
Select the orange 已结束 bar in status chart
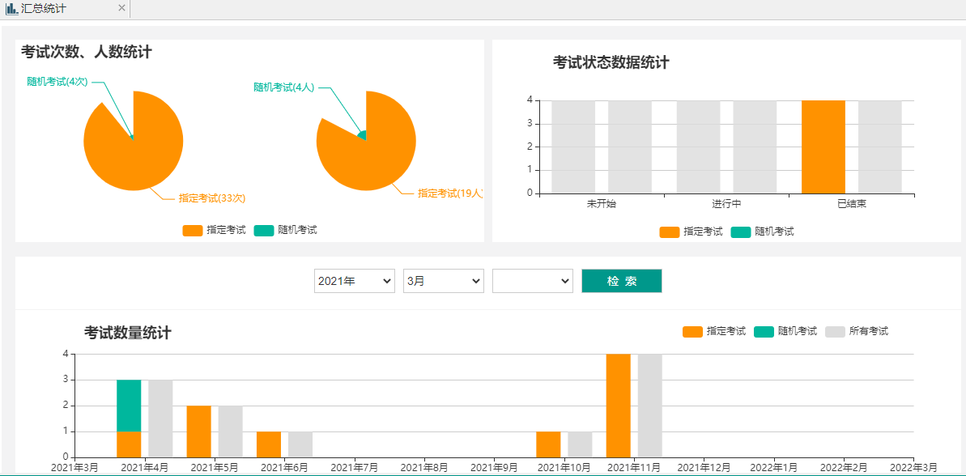tap(823, 147)
